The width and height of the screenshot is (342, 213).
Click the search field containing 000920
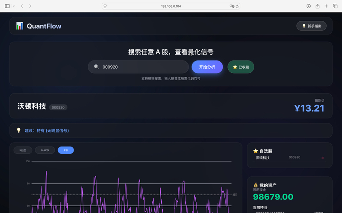[x=138, y=67]
